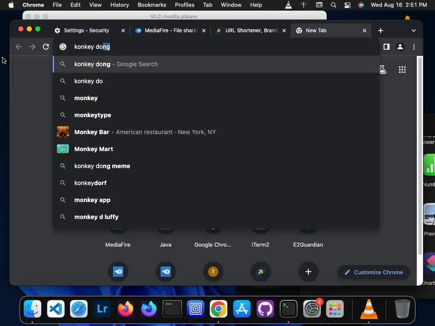
Task: Open the Edit menu
Action: coord(75,5)
